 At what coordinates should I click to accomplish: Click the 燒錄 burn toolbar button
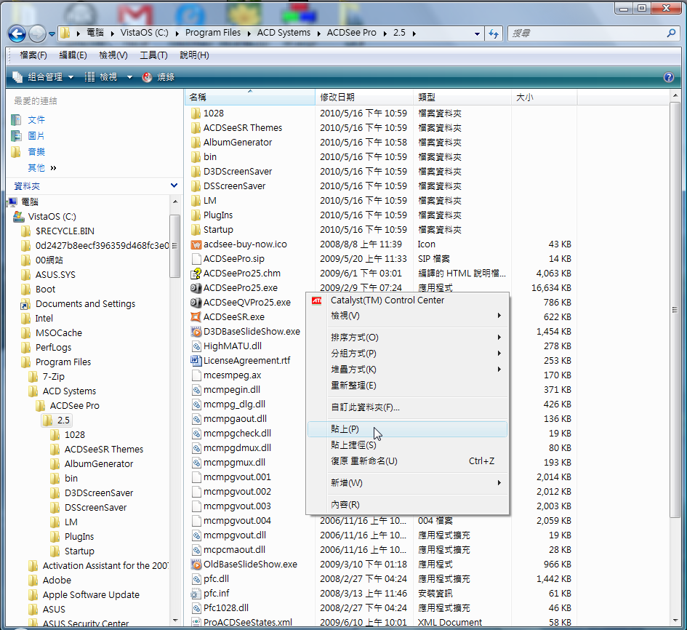158,77
